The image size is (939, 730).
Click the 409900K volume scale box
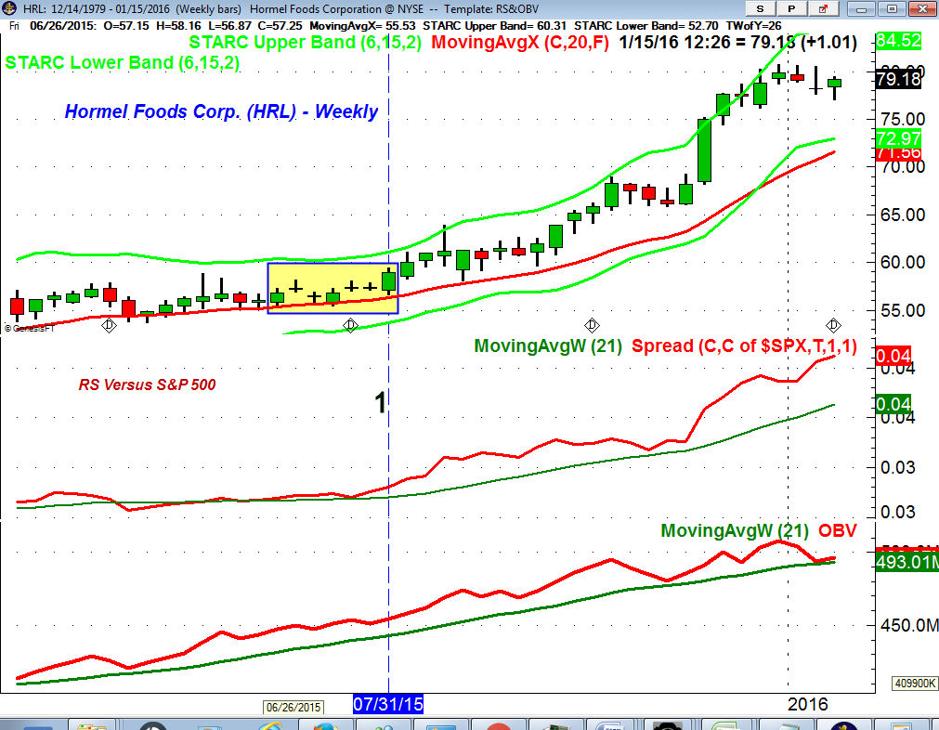[915, 684]
